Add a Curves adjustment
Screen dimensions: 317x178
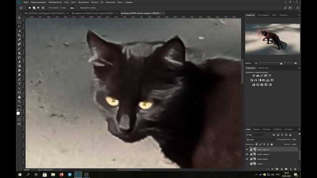262,76
